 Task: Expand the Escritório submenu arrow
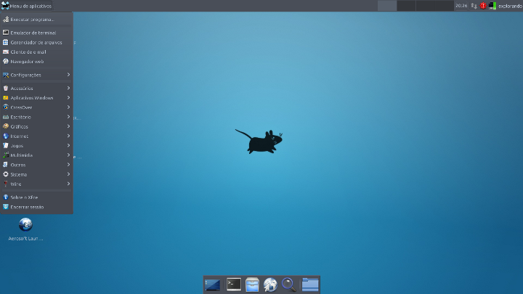[x=68, y=117]
